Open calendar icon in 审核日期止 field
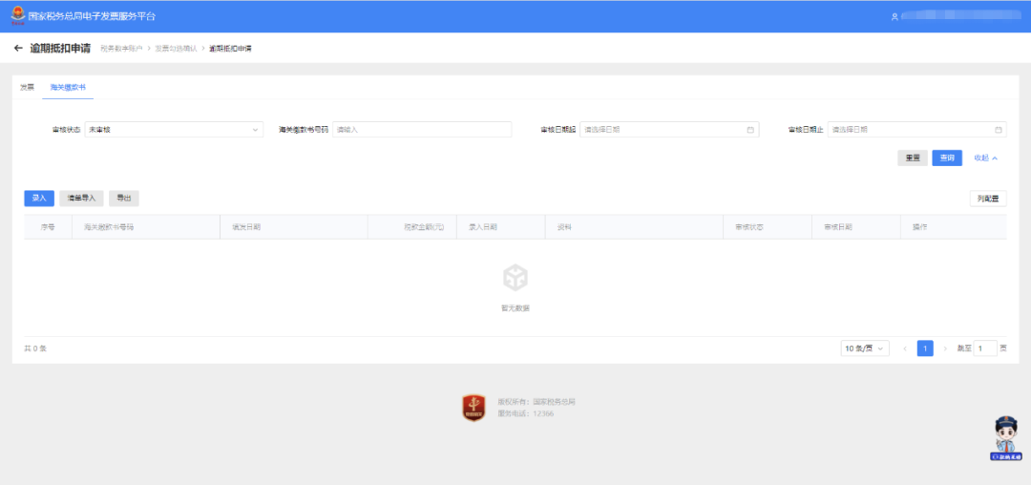 (999, 130)
